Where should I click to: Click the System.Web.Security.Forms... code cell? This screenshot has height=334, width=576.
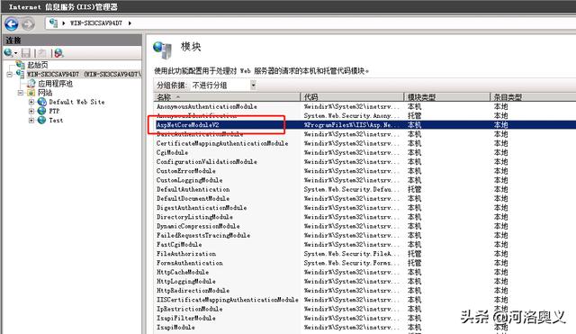[351, 263]
